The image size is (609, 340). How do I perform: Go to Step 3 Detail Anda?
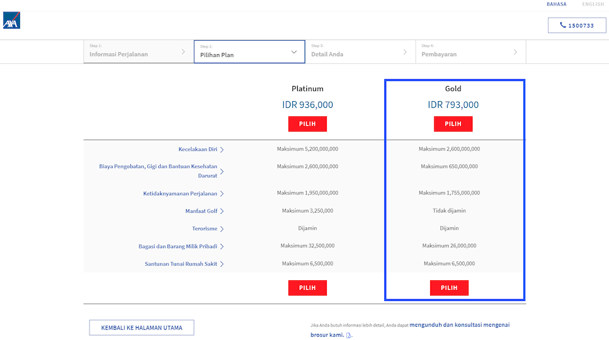[360, 52]
